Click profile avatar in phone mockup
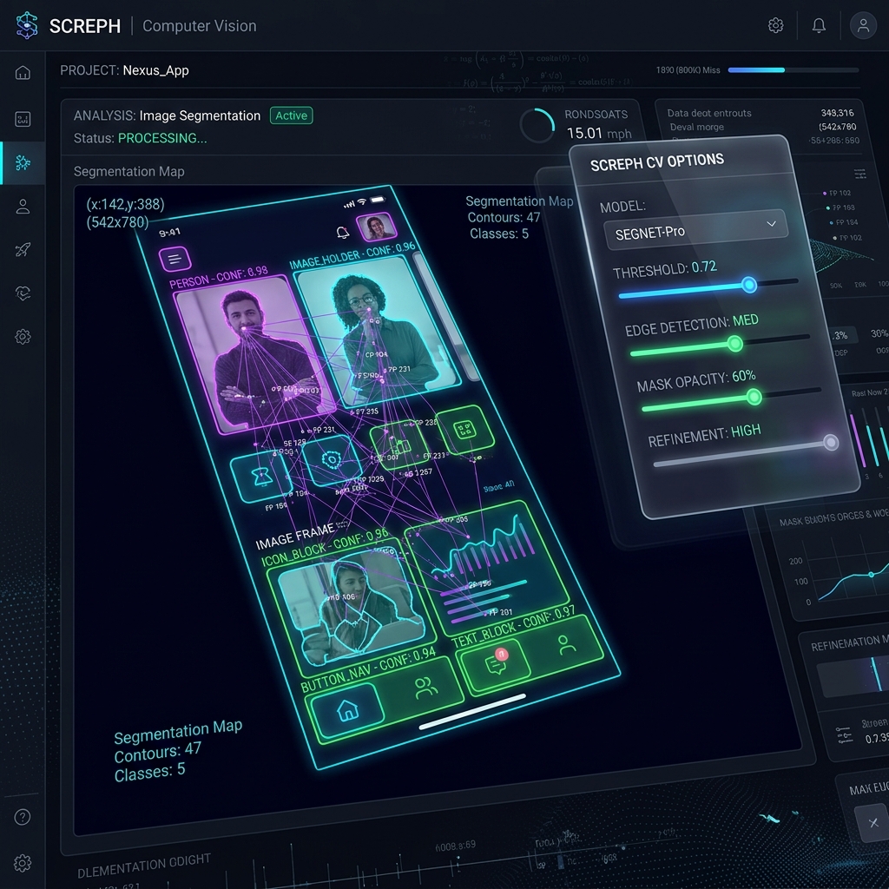The width and height of the screenshot is (889, 889). (x=376, y=227)
